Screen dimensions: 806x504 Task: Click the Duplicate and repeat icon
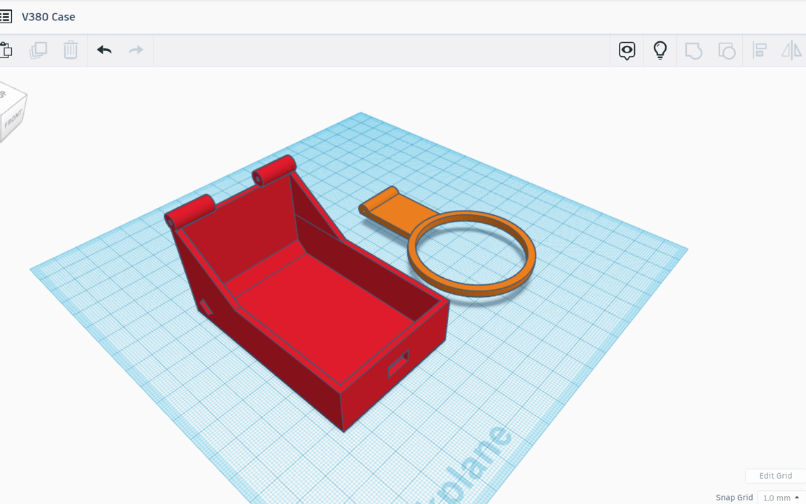39,50
